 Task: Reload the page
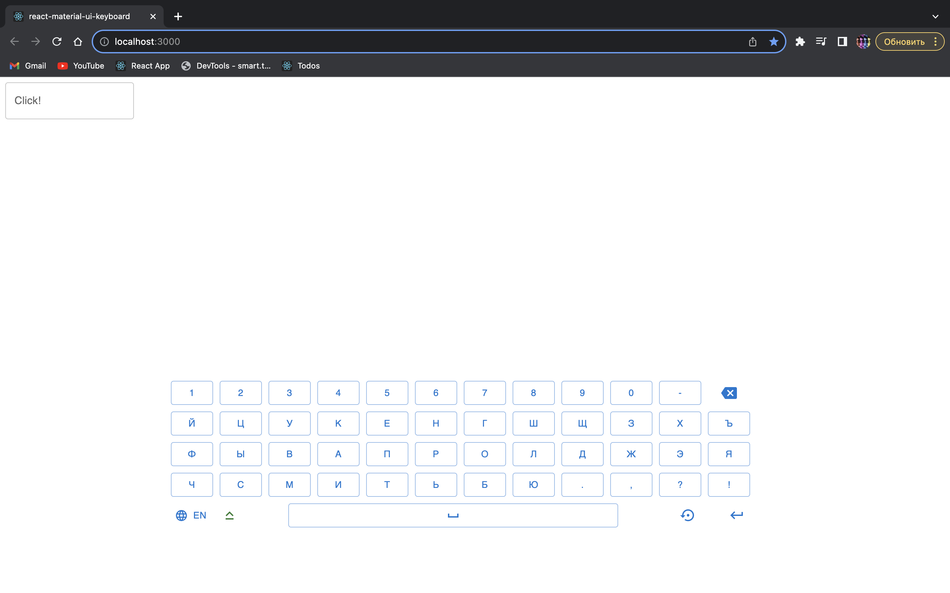click(57, 42)
